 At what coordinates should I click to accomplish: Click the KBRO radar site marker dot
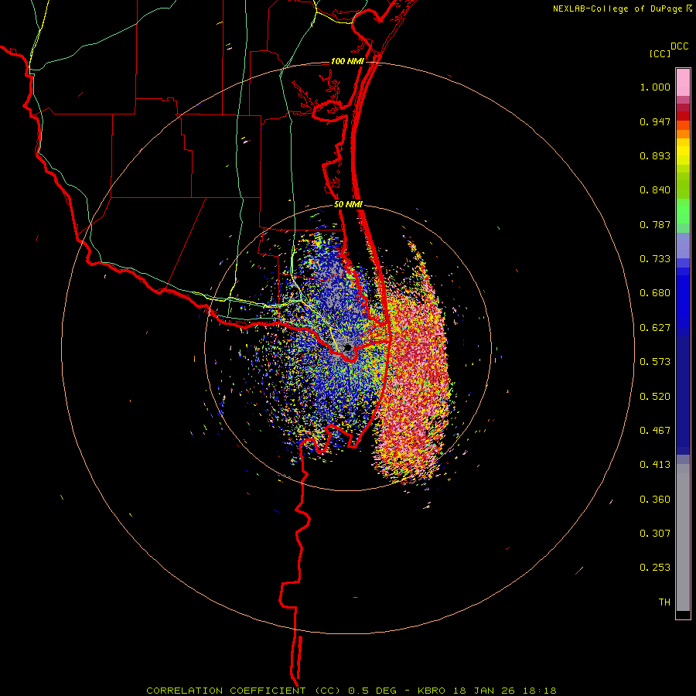pos(347,347)
